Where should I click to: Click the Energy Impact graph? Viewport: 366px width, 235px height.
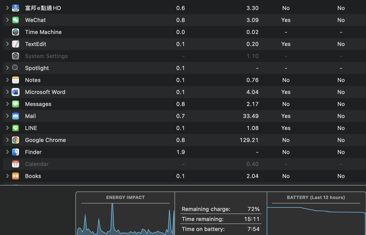click(126, 219)
